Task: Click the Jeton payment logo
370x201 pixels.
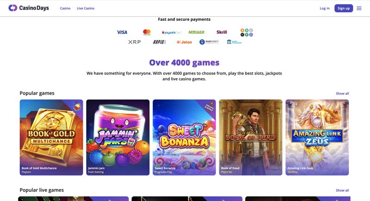Action: (x=184, y=42)
